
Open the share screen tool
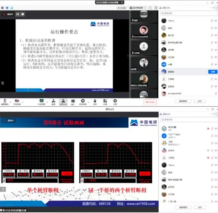click(x=41, y=101)
